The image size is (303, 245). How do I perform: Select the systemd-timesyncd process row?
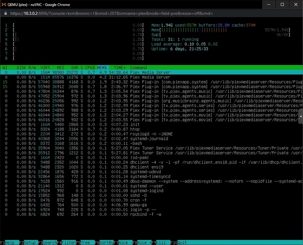point(152,176)
